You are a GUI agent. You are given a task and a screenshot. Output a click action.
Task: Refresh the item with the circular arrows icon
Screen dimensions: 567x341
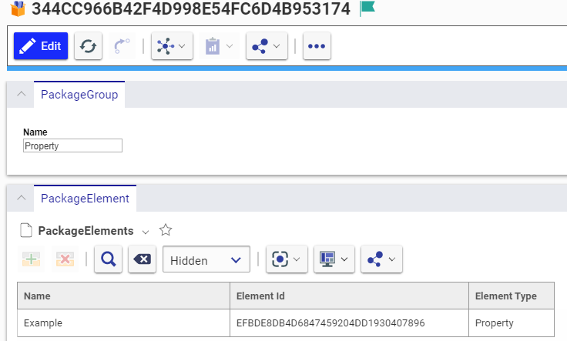(x=89, y=46)
